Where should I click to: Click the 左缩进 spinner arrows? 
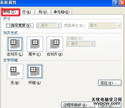click(92, 44)
